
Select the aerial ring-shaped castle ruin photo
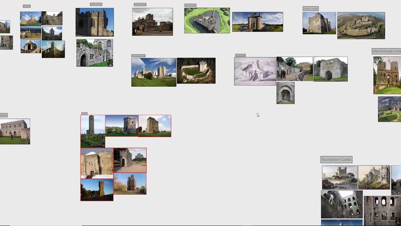coord(196,71)
